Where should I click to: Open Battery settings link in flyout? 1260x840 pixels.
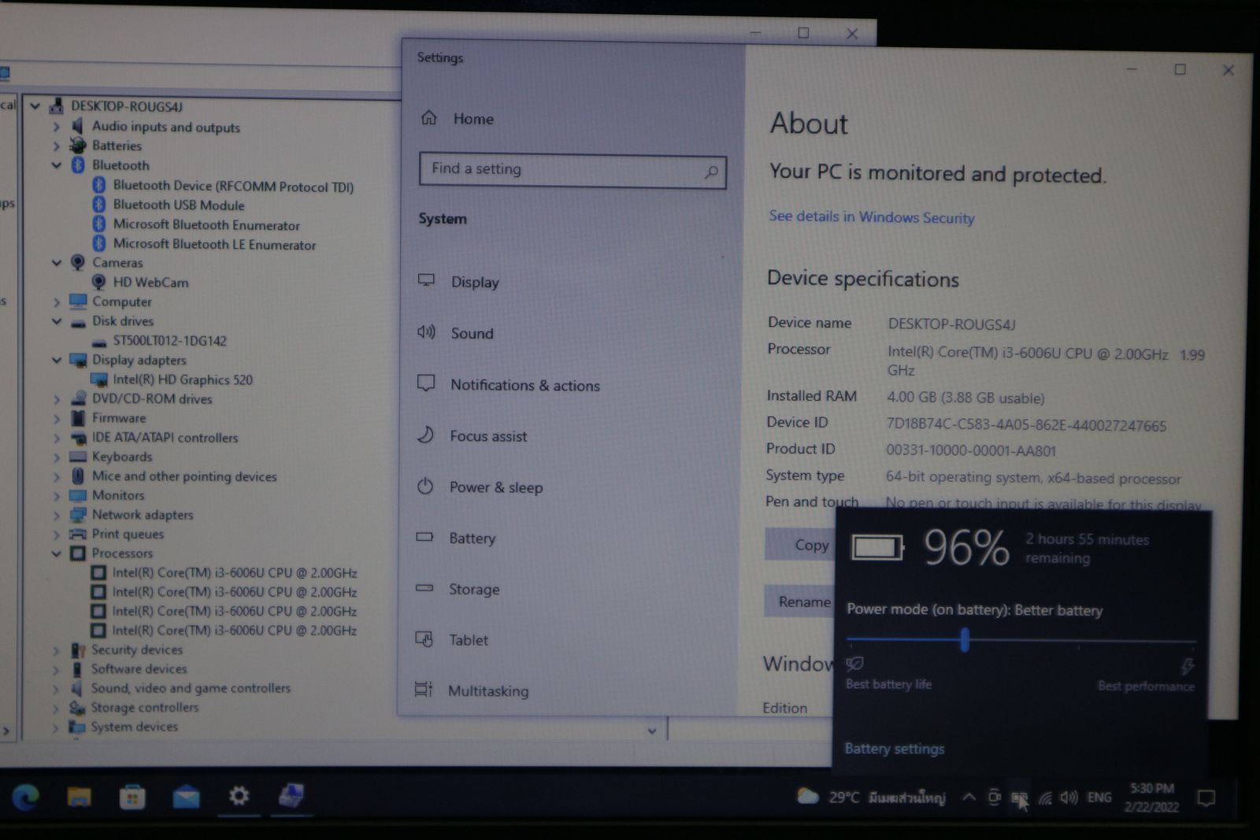[894, 749]
